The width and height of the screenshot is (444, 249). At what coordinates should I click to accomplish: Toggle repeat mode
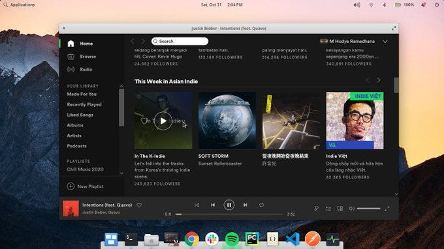[x=261, y=205]
